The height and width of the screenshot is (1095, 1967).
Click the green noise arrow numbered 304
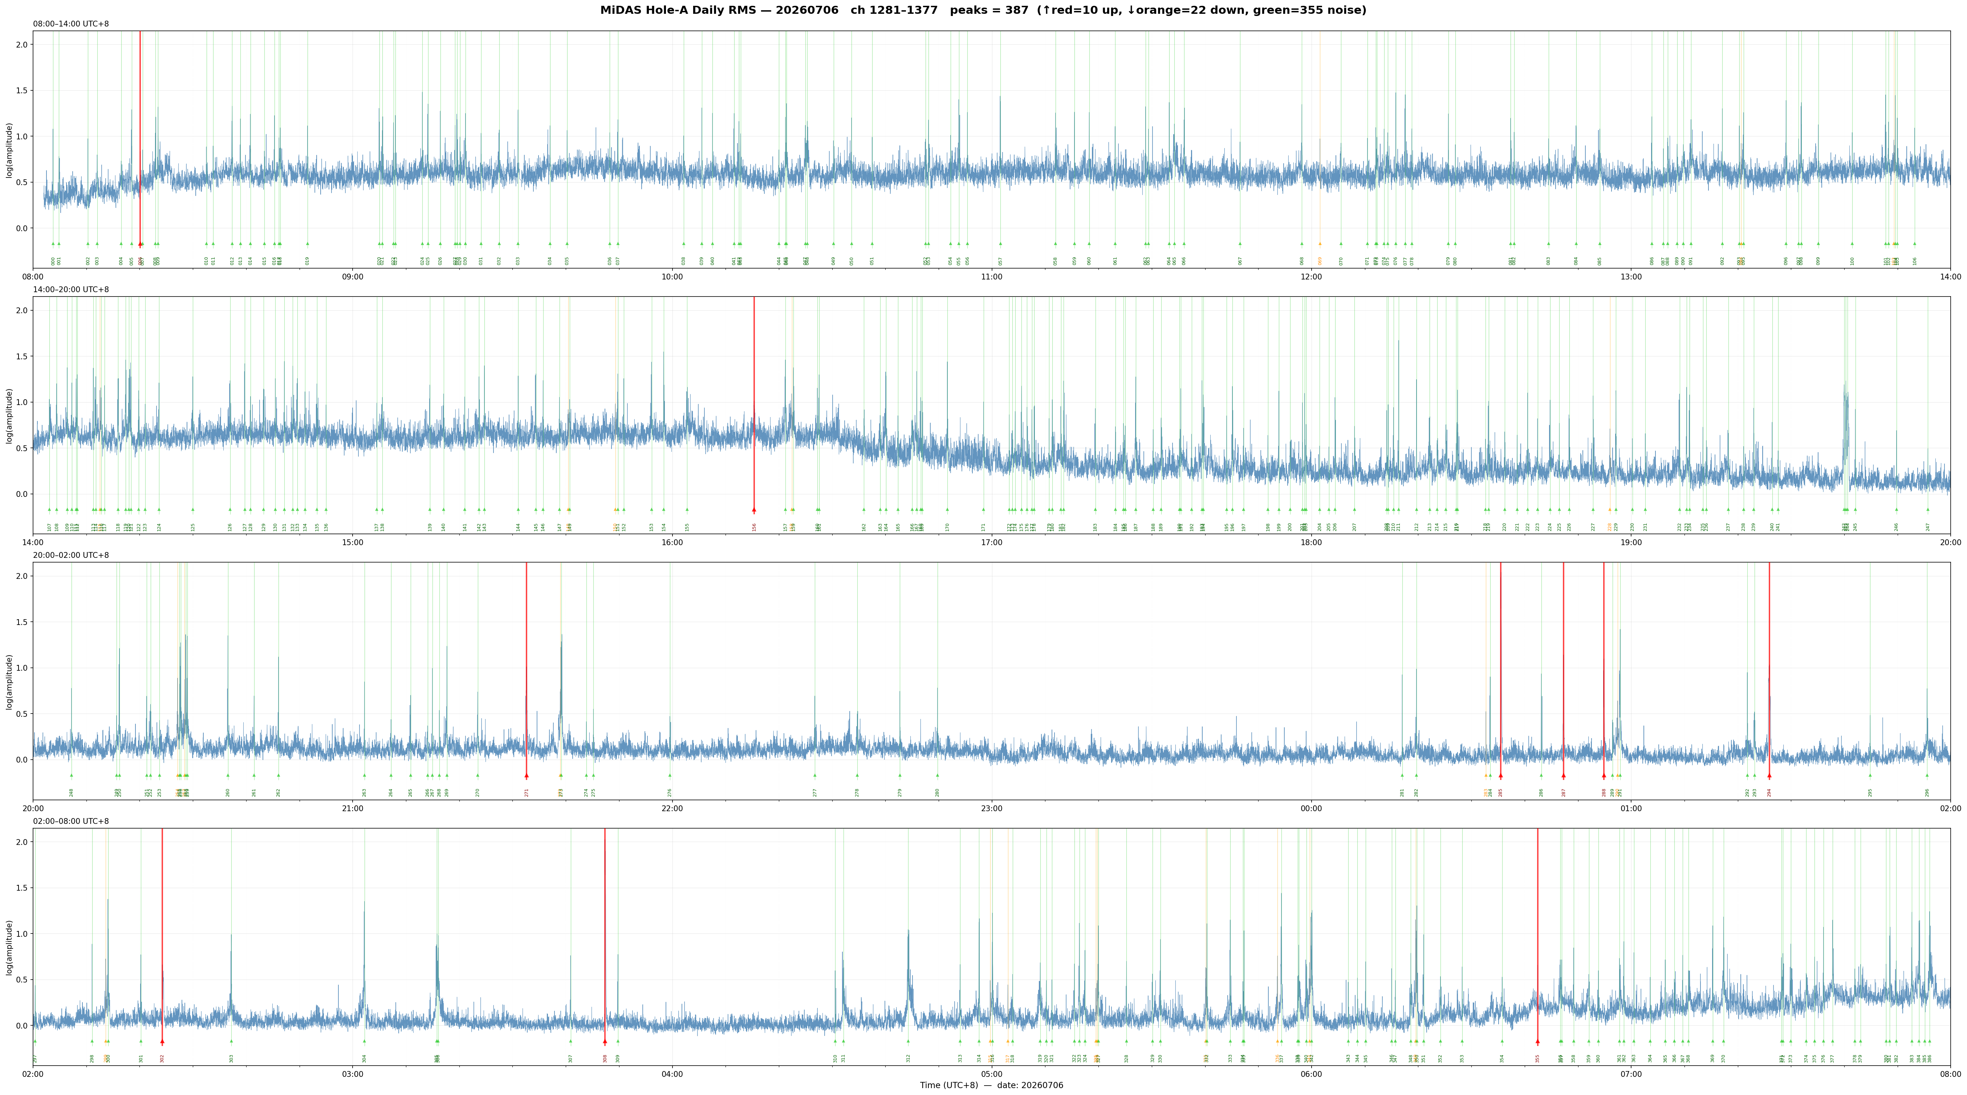click(364, 1041)
